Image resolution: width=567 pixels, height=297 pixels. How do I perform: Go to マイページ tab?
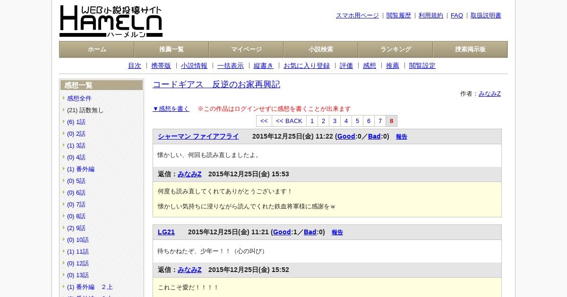coord(246,49)
